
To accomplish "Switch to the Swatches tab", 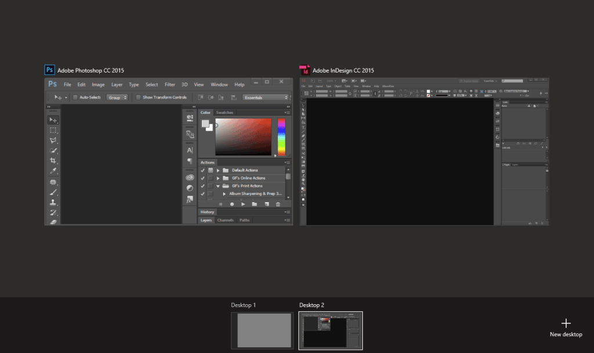I will [x=224, y=113].
